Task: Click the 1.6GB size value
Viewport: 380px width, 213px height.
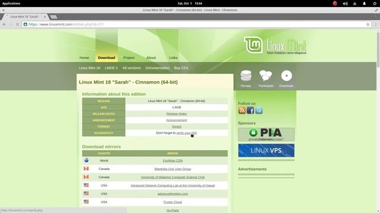Action: click(176, 107)
